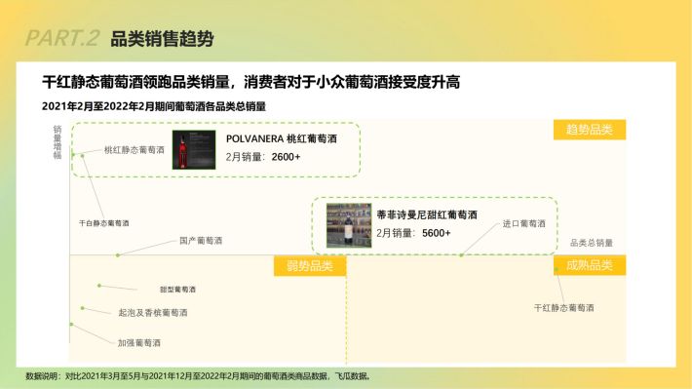The height and width of the screenshot is (389, 692).
Task: Click the 品类销售趋势 section title
Action: (x=162, y=39)
